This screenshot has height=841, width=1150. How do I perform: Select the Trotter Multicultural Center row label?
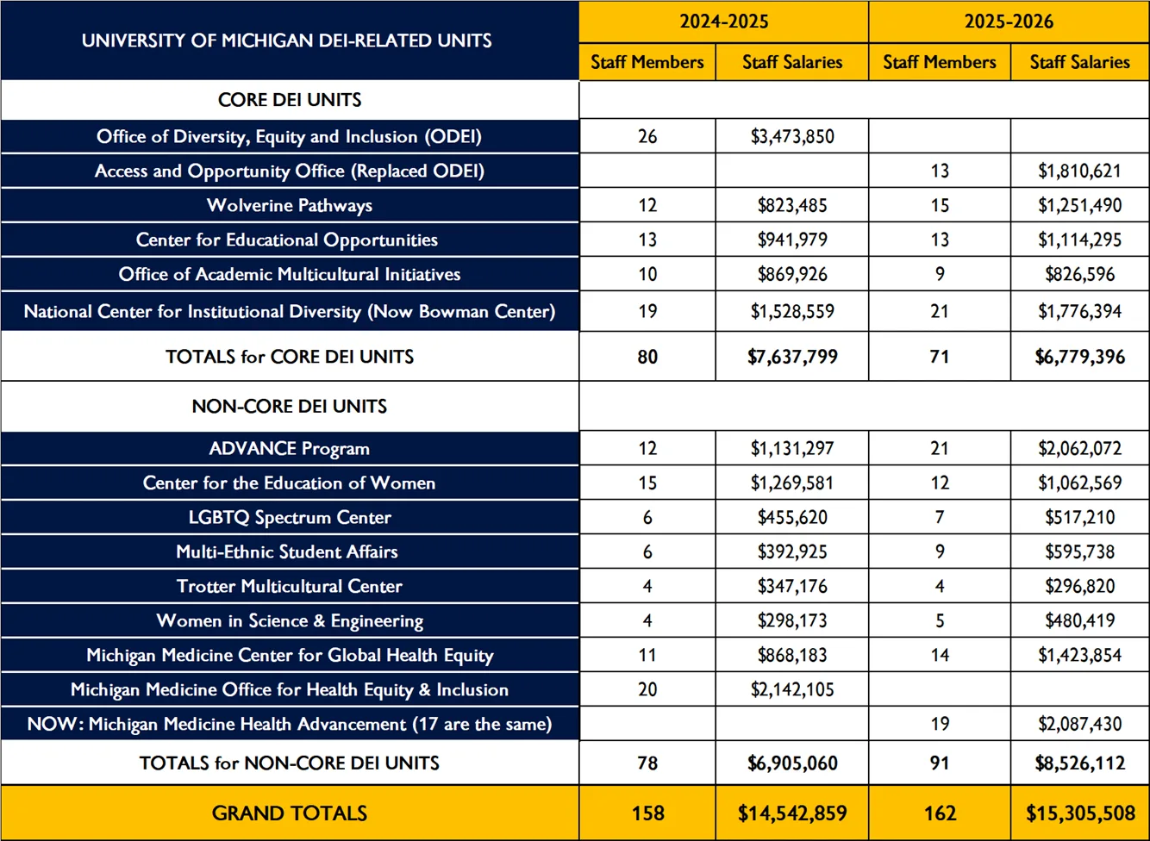pos(290,586)
